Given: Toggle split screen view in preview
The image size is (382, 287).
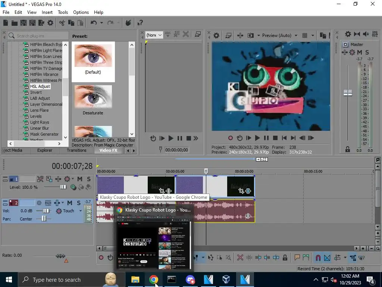Looking at the screenshot, I should tap(251, 36).
